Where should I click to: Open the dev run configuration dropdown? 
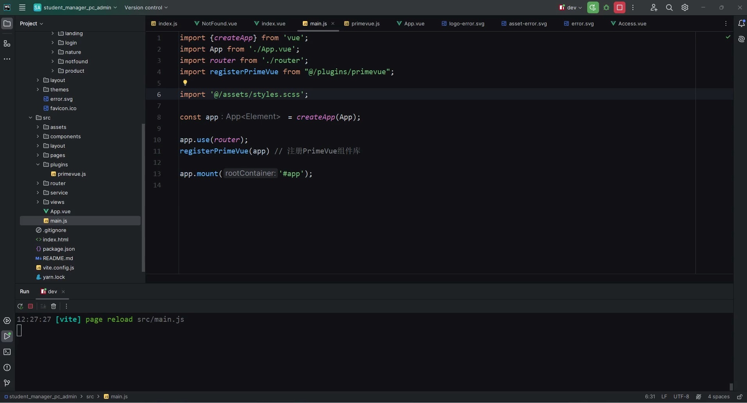(571, 7)
